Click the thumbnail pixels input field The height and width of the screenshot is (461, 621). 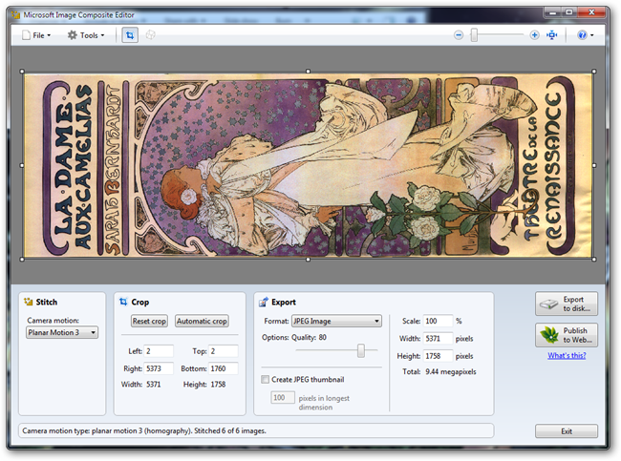coord(283,397)
